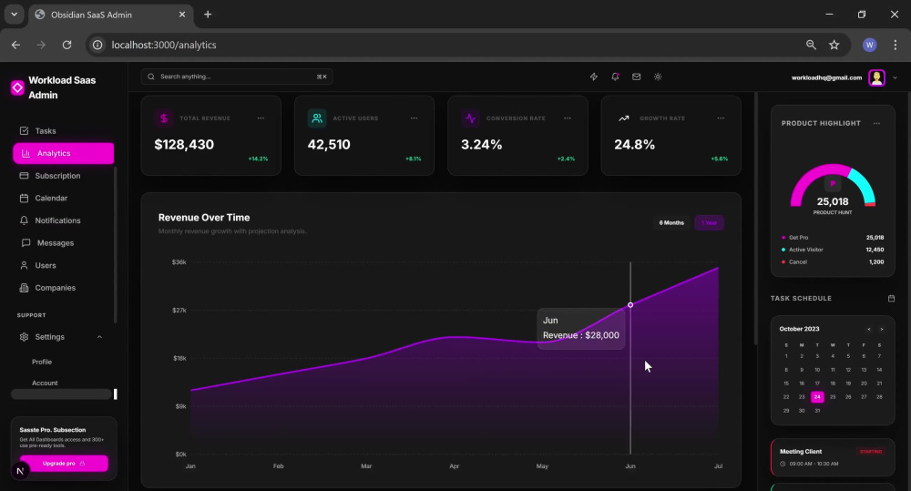
Task: Open the Tasks sidebar item
Action: (x=64, y=131)
